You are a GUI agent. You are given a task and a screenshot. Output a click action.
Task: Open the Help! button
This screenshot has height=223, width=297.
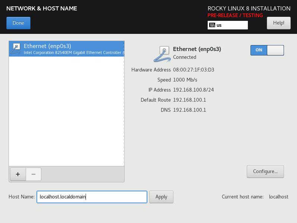click(x=279, y=23)
